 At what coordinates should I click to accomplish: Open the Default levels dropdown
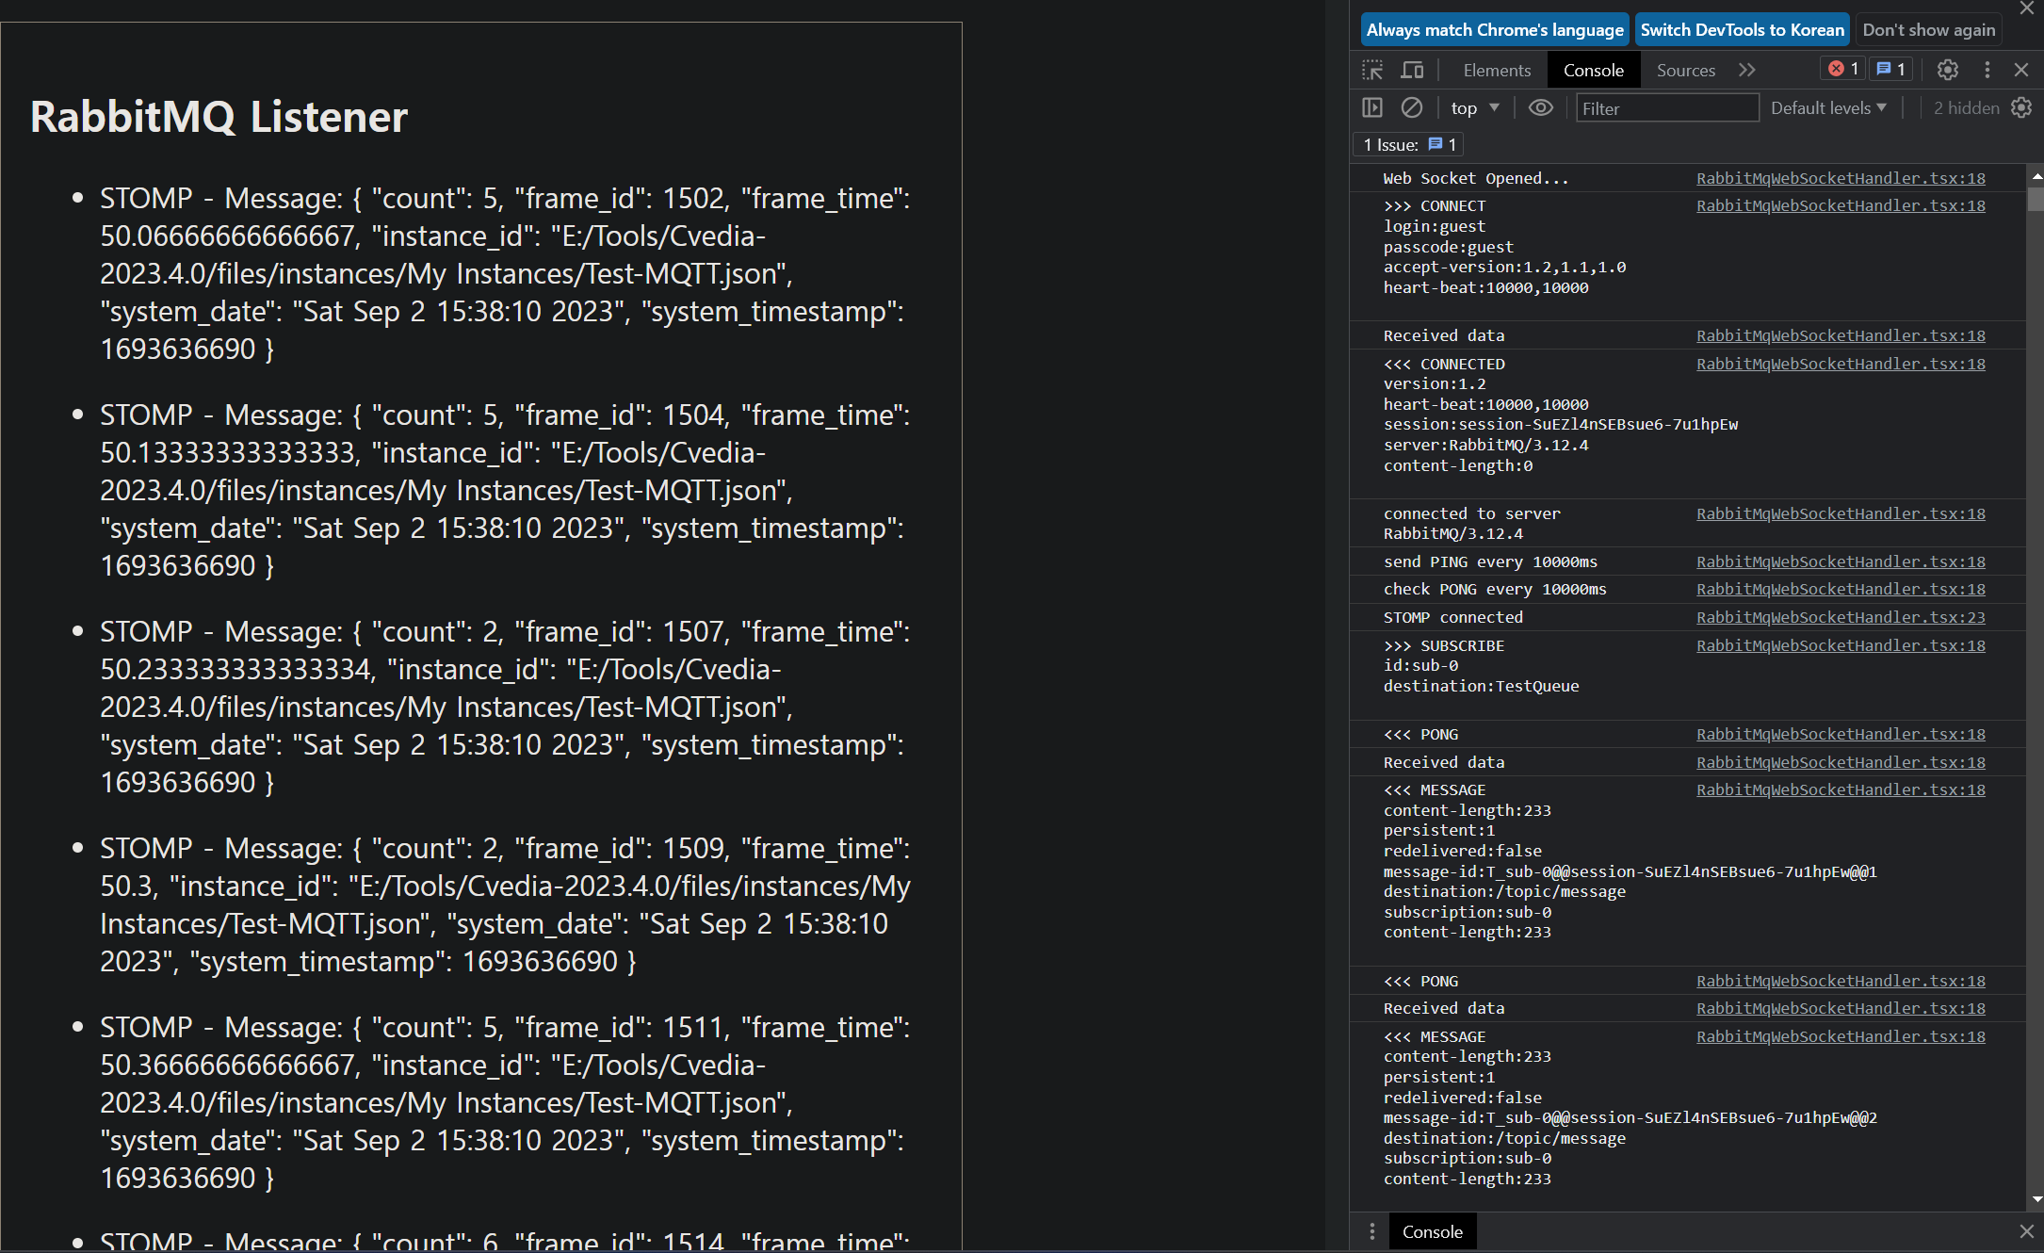(1828, 107)
